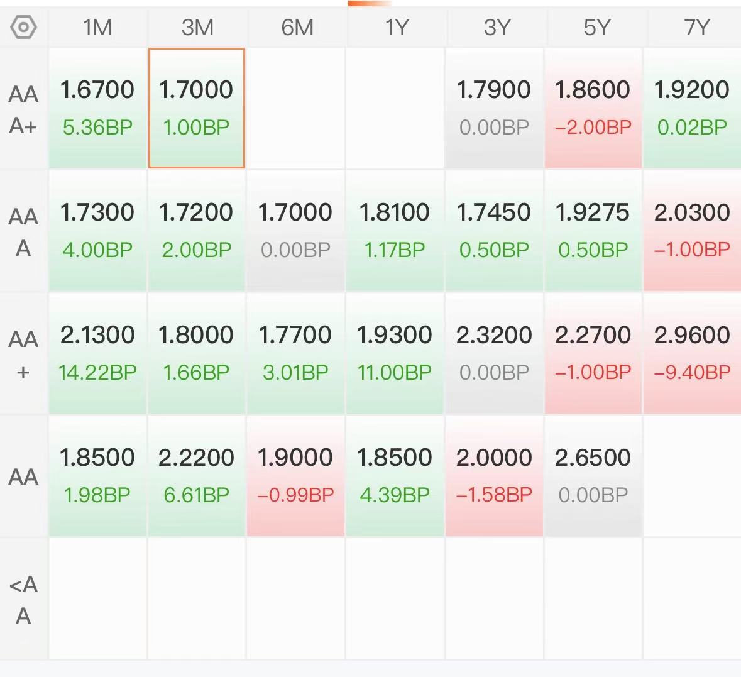Open the AA 3M cell 2.2200
Image resolution: width=741 pixels, height=677 pixels.
point(196,476)
